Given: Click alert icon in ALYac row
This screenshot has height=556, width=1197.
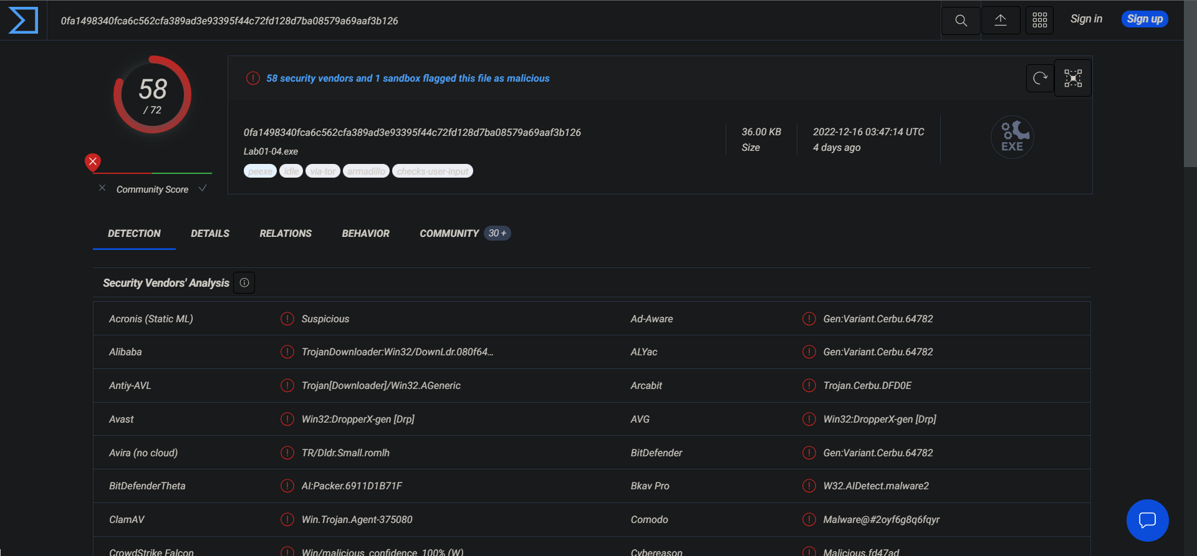Looking at the screenshot, I should [809, 352].
